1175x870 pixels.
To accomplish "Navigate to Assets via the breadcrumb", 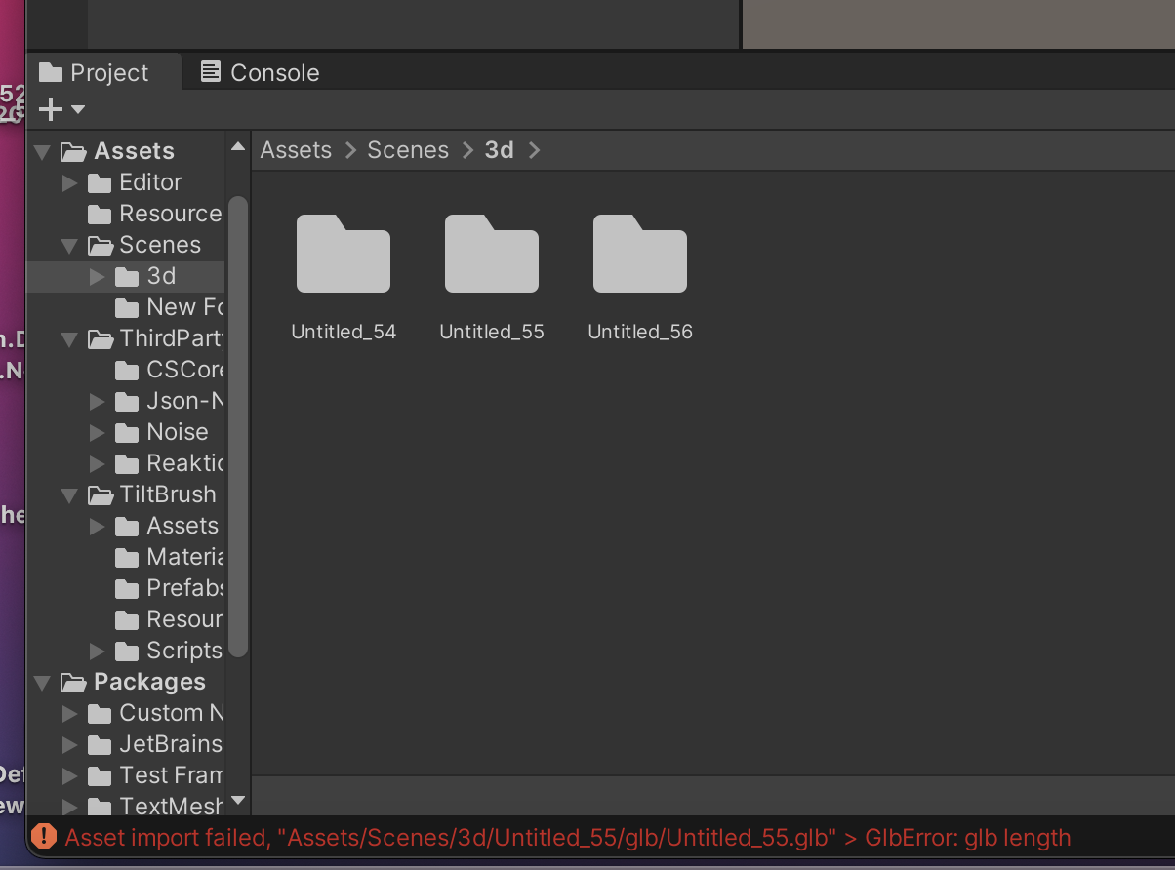I will (296, 149).
